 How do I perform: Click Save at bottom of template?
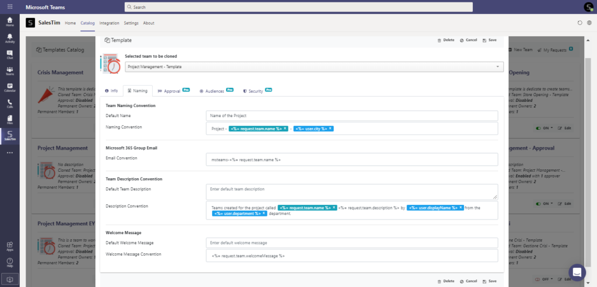pos(490,281)
